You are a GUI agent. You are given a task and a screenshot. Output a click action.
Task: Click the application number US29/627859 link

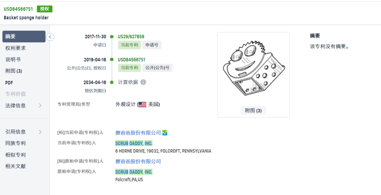(x=131, y=37)
